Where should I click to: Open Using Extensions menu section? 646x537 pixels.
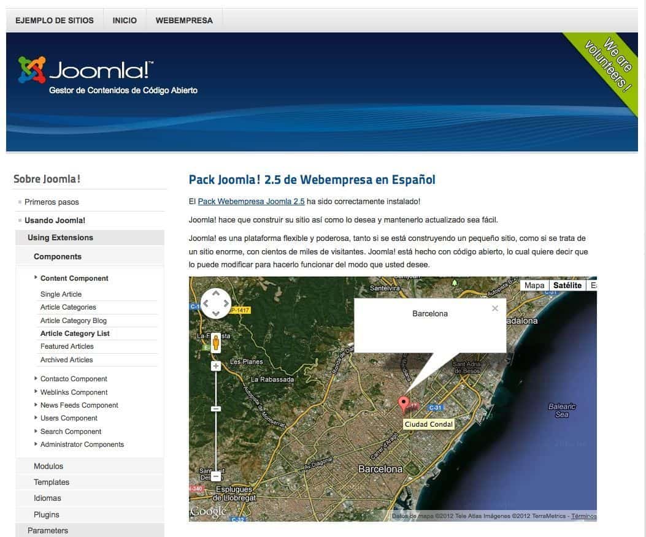[90, 238]
